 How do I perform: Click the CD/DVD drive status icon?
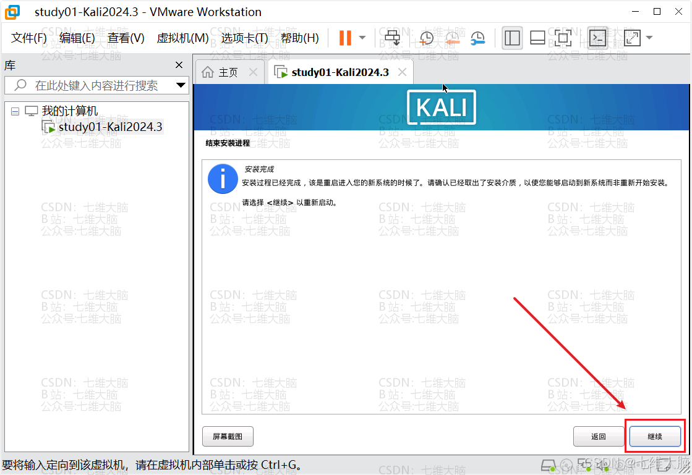(566, 465)
